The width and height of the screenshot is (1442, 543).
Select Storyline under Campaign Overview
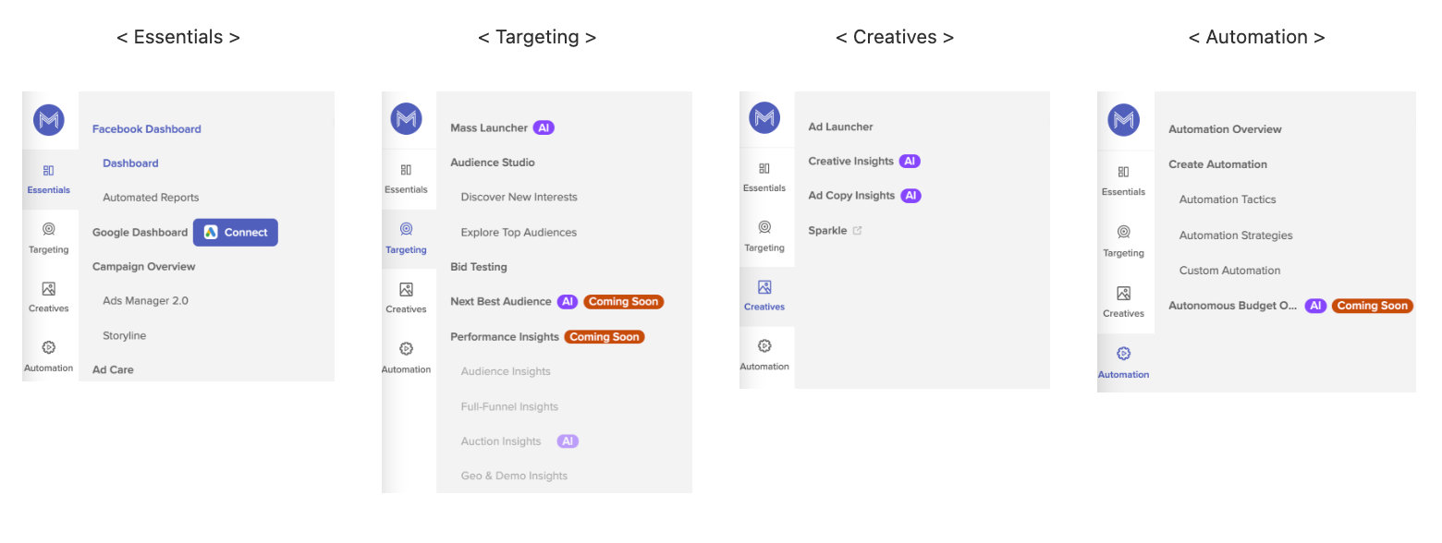pyautogui.click(x=124, y=336)
